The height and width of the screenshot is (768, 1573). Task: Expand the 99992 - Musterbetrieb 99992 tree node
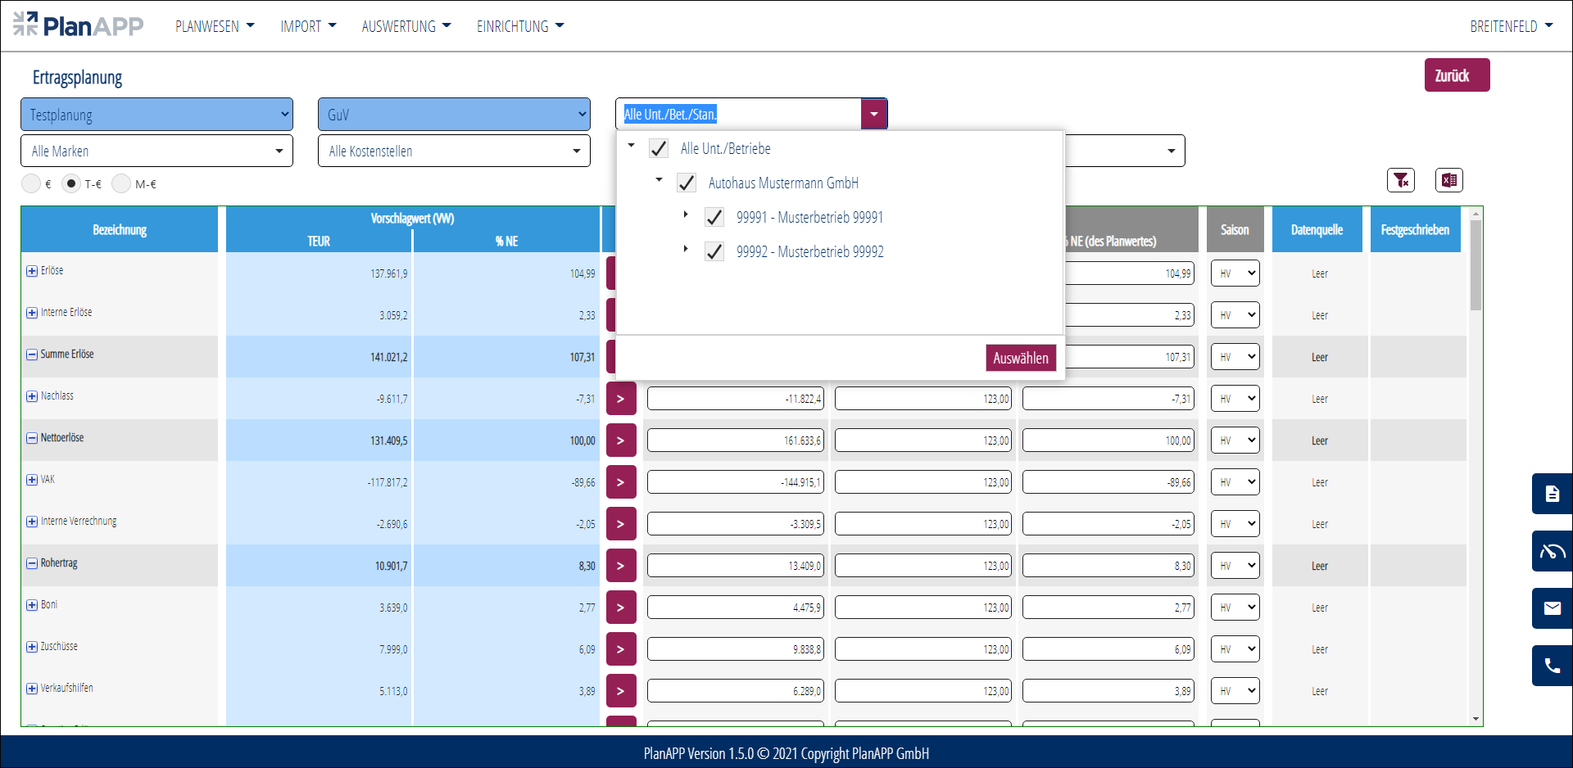click(686, 249)
